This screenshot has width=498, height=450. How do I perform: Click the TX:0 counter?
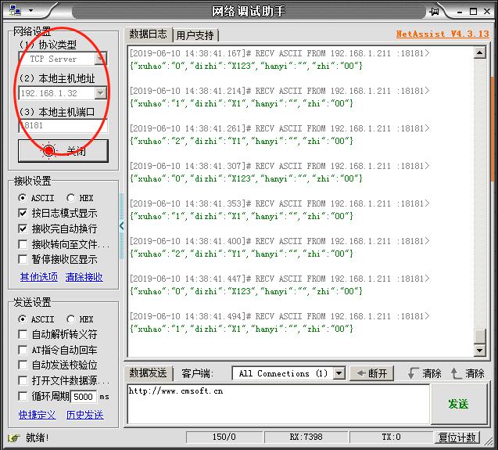pyautogui.click(x=391, y=437)
